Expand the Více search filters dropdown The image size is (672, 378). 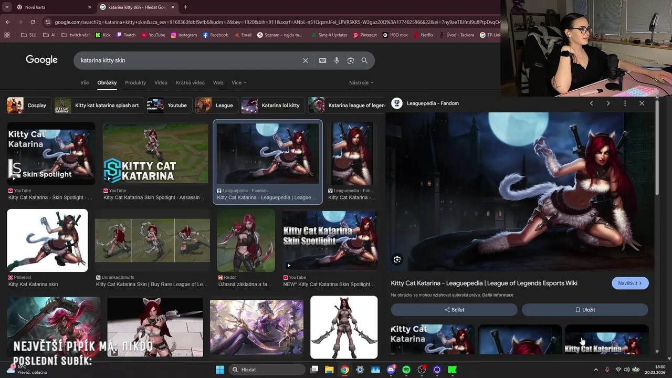[239, 83]
